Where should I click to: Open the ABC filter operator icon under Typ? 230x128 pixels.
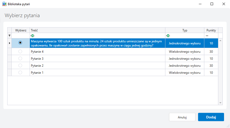(168, 36)
